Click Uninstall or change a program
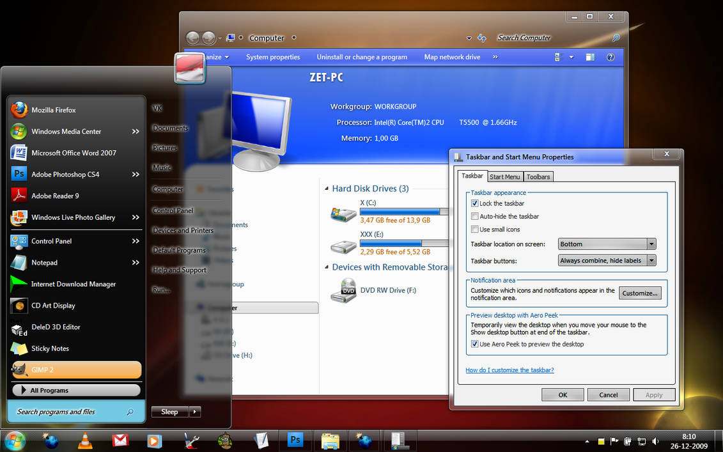The width and height of the screenshot is (723, 452). (x=362, y=57)
